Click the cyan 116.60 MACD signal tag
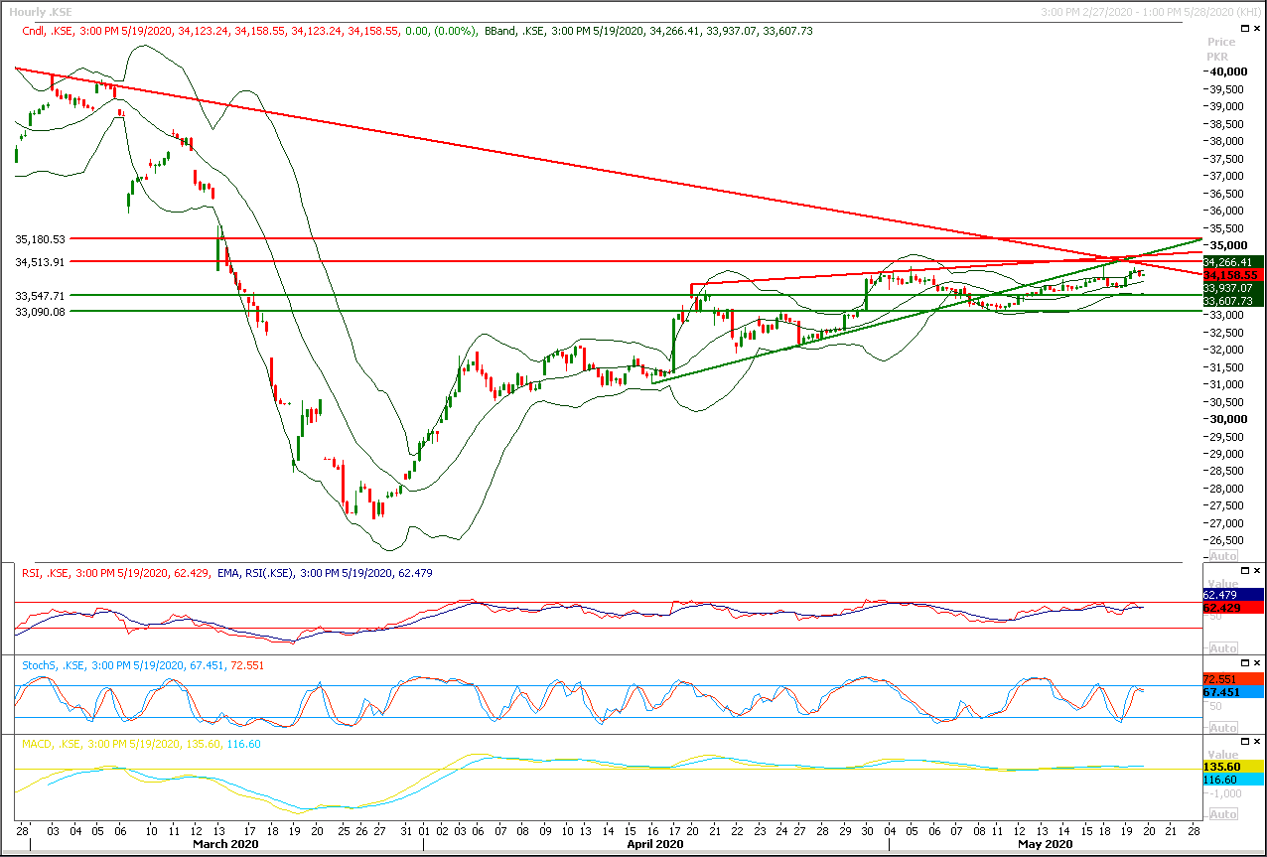The height and width of the screenshot is (857, 1267). pos(1232,781)
